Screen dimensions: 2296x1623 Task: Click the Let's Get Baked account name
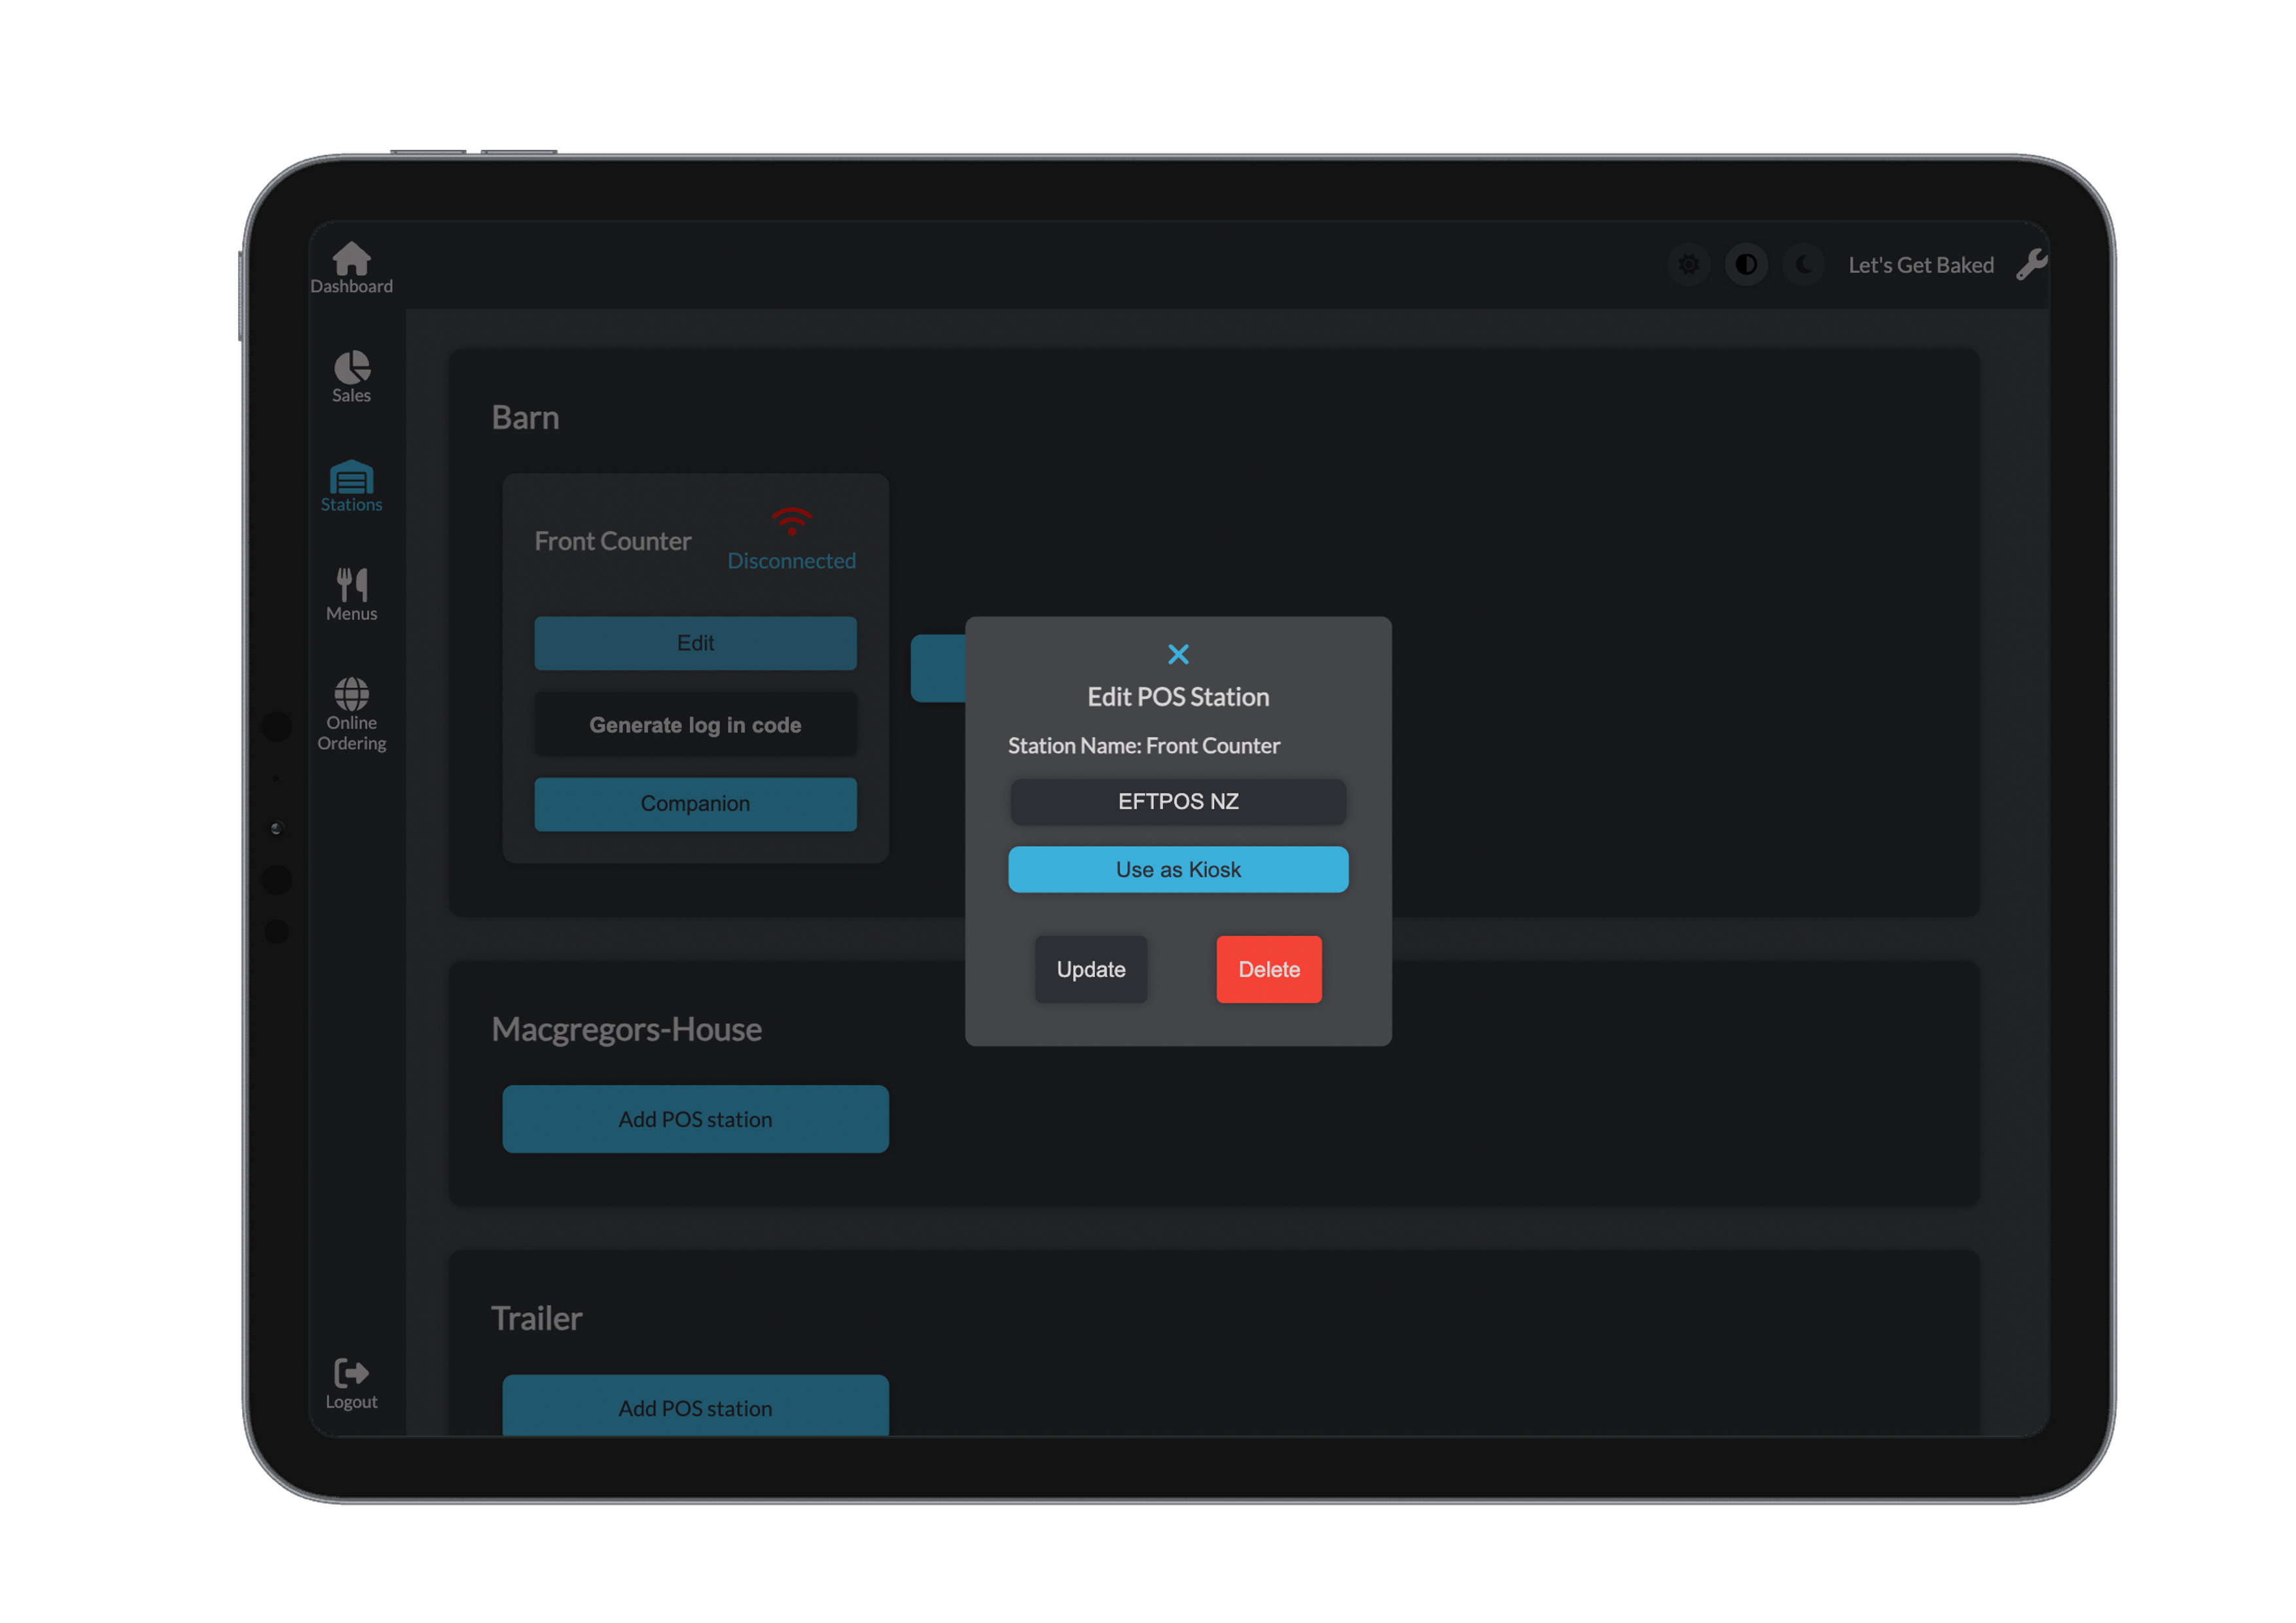point(1920,264)
